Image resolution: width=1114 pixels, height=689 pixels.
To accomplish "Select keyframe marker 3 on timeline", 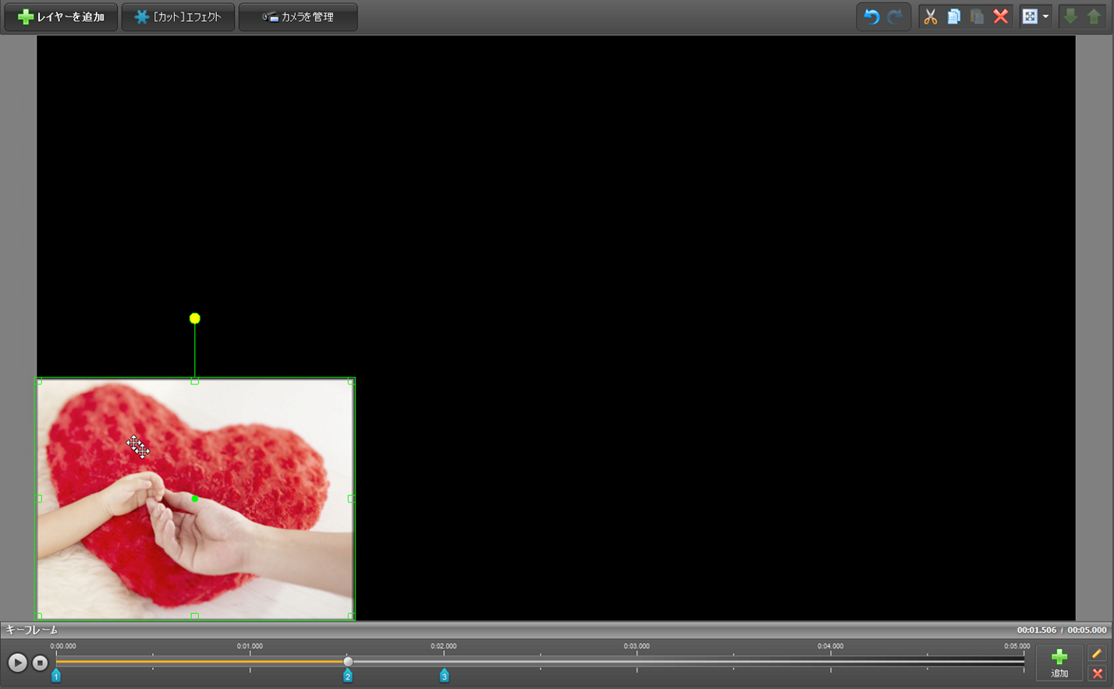I will [444, 676].
